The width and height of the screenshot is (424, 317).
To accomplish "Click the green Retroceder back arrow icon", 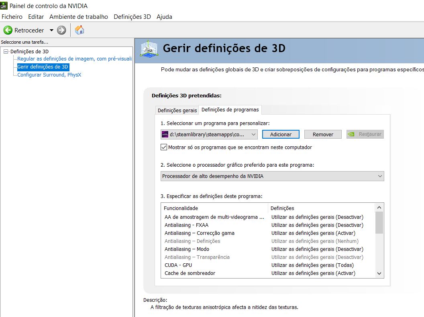I will tap(8, 30).
